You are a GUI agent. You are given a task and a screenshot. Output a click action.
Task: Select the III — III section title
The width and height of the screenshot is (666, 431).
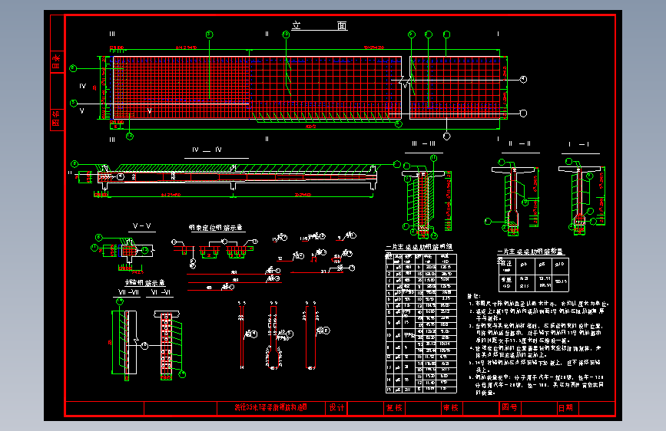tap(423, 144)
